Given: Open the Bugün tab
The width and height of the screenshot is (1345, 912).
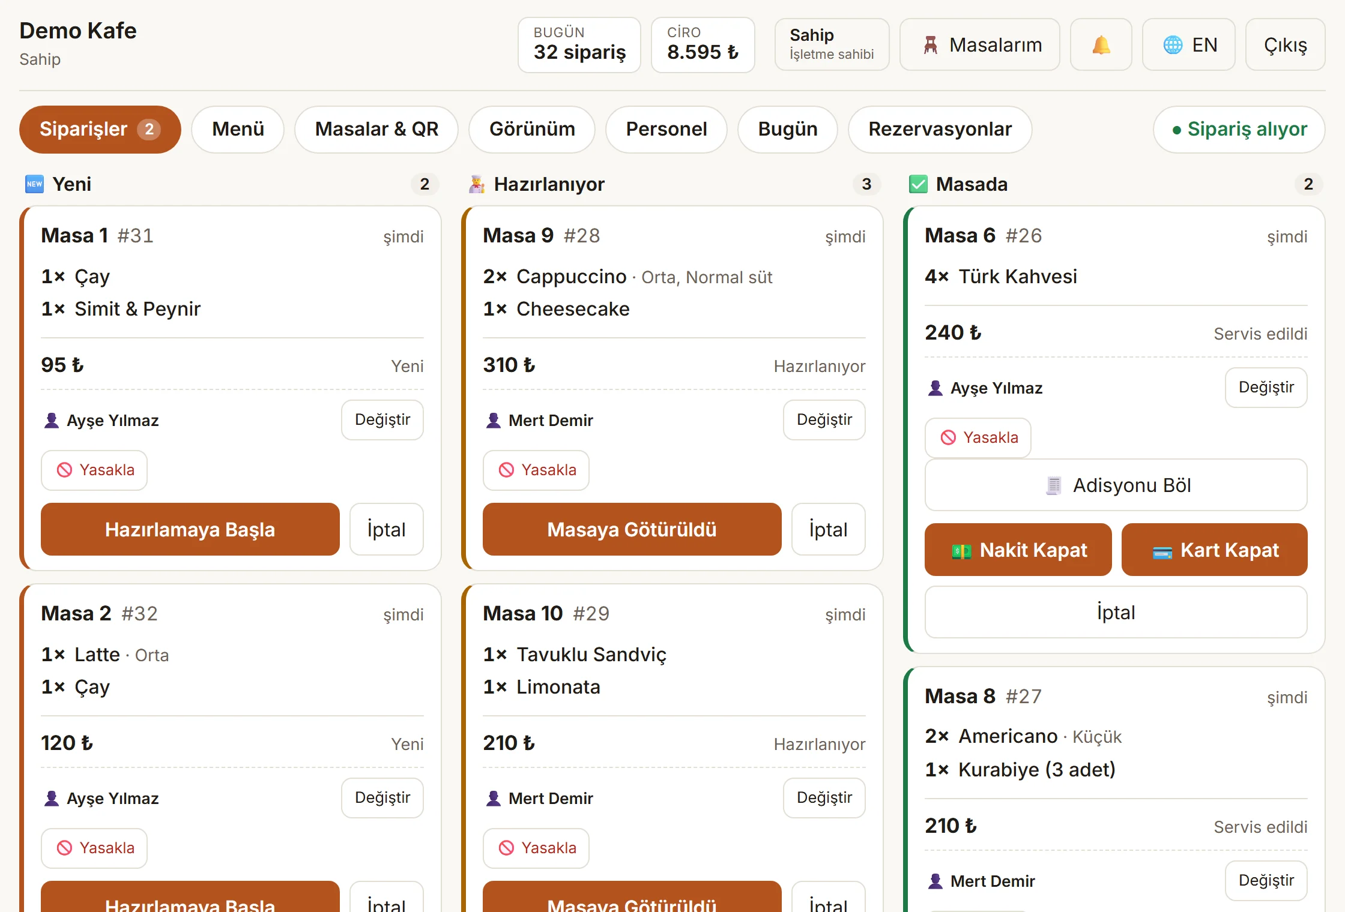Looking at the screenshot, I should click(x=788, y=130).
